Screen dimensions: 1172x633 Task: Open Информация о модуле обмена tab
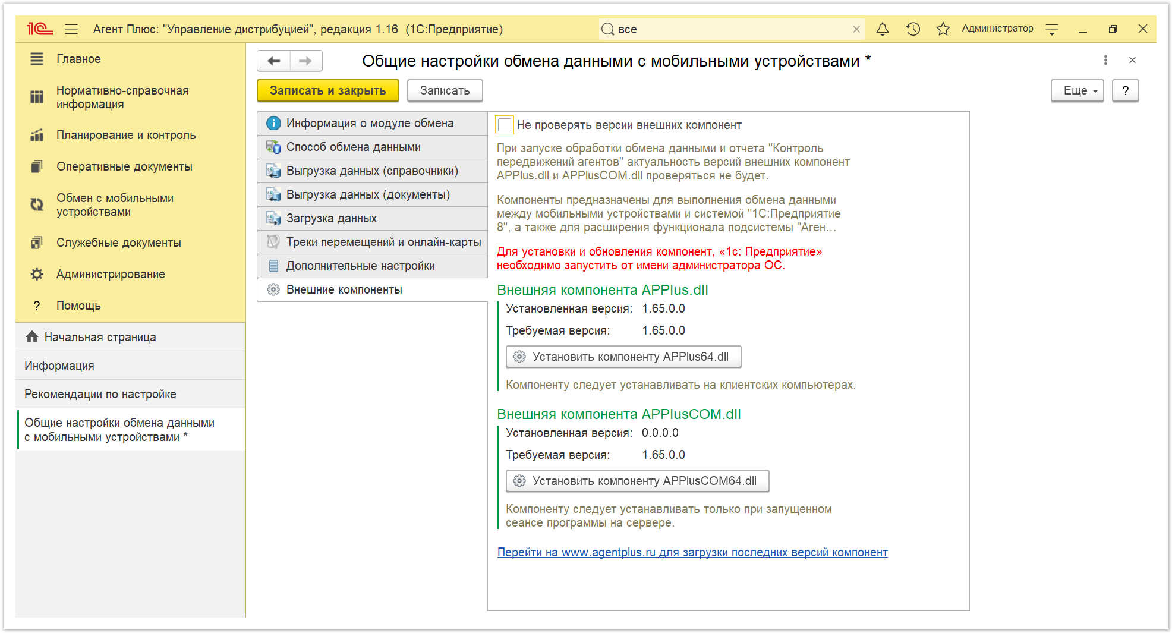point(372,123)
